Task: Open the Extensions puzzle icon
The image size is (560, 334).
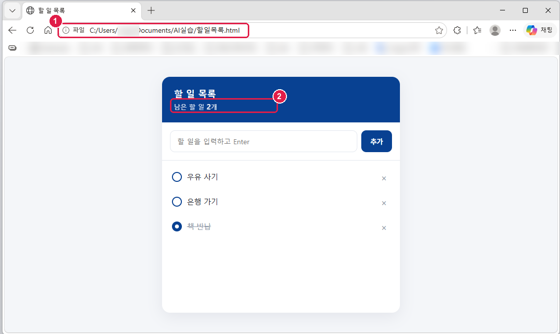Action: 457,30
